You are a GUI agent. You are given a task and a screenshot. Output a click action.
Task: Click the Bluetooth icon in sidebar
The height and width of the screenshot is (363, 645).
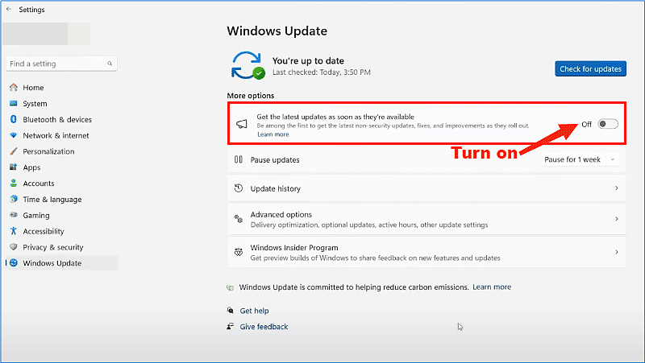coord(14,119)
